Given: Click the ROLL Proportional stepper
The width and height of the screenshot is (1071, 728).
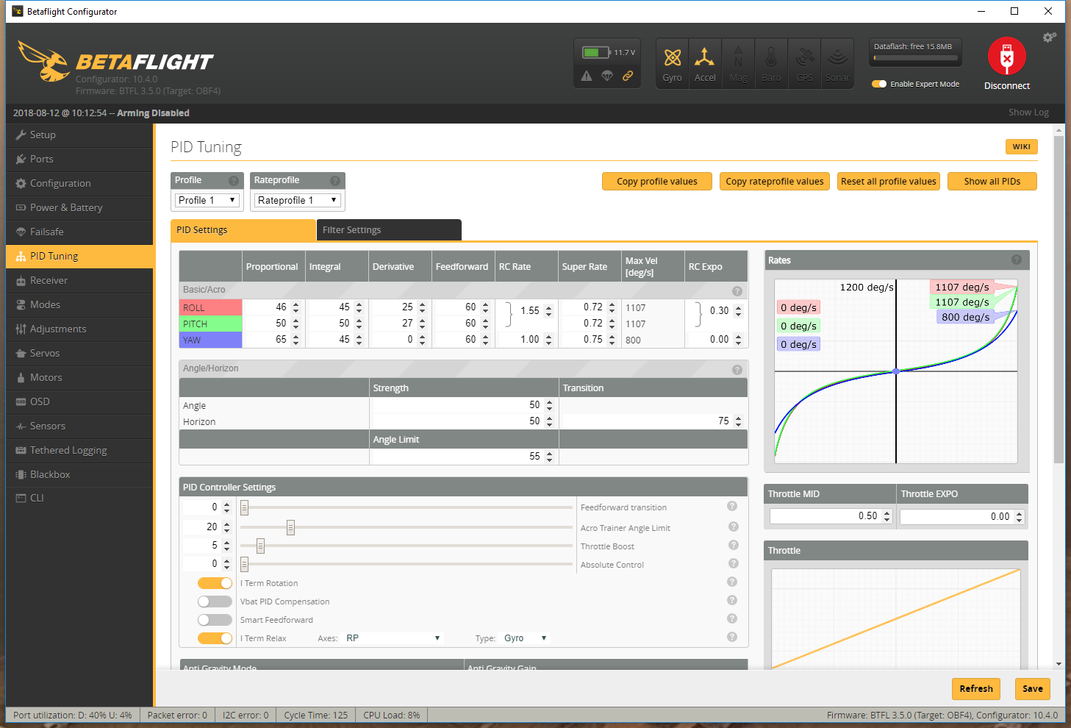Looking at the screenshot, I should tap(295, 307).
